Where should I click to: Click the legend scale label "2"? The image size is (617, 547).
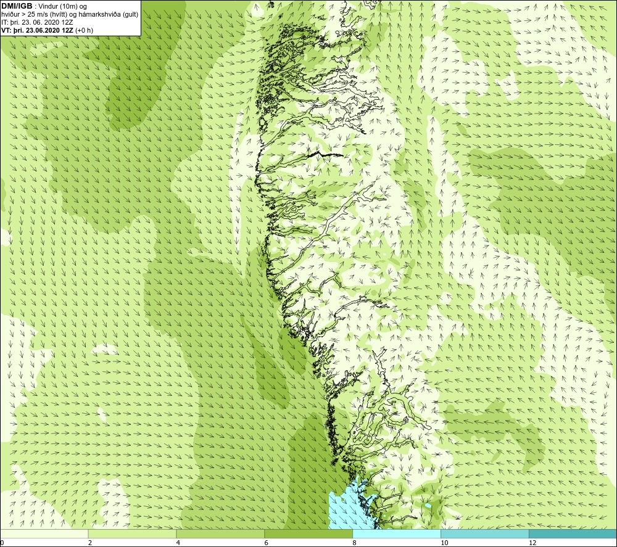pyautogui.click(x=90, y=543)
